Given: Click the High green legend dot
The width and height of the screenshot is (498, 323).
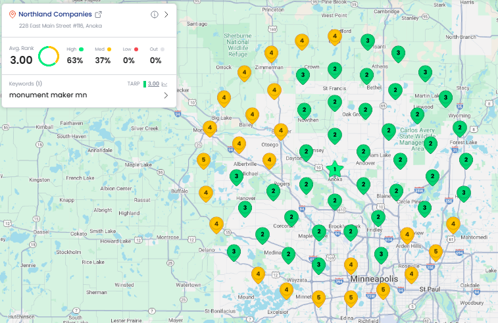Looking at the screenshot, I should [x=82, y=49].
